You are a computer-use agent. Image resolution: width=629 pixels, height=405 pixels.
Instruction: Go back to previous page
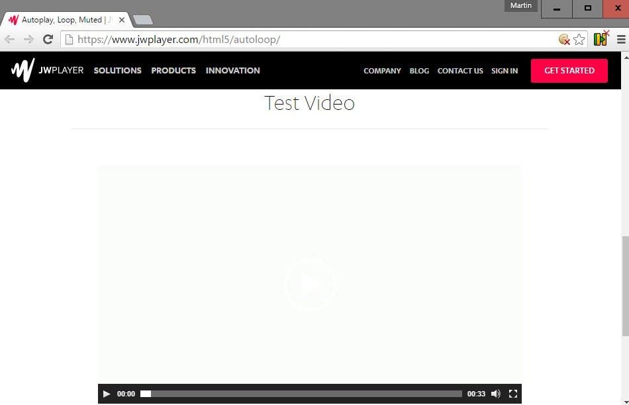pyautogui.click(x=10, y=39)
